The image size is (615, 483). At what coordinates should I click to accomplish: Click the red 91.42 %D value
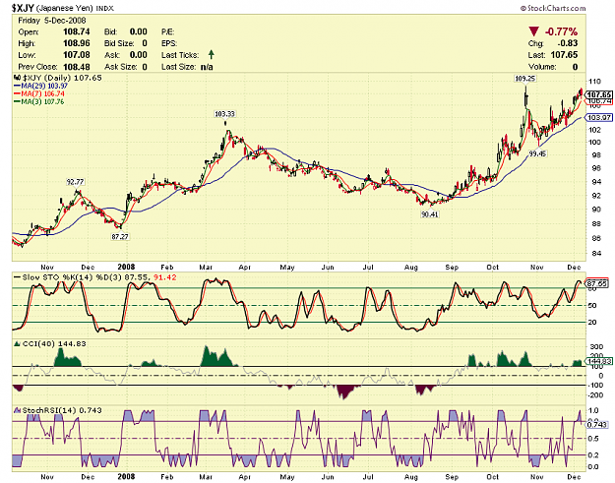164,277
